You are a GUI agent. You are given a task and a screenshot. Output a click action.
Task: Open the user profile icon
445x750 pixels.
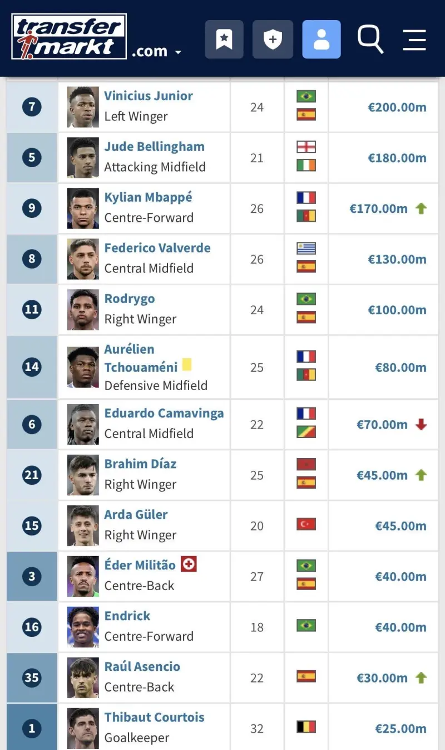click(322, 40)
